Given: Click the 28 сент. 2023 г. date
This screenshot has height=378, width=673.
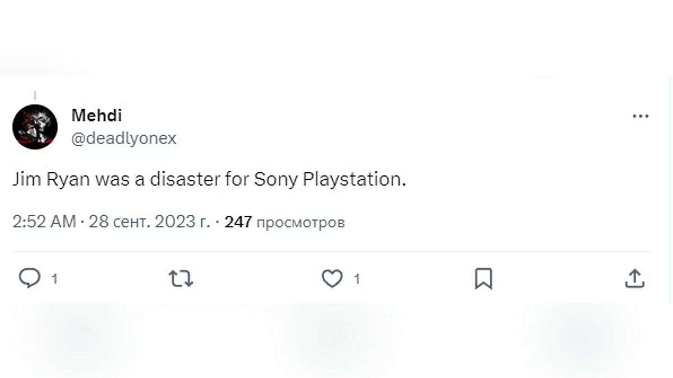Looking at the screenshot, I should point(149,222).
